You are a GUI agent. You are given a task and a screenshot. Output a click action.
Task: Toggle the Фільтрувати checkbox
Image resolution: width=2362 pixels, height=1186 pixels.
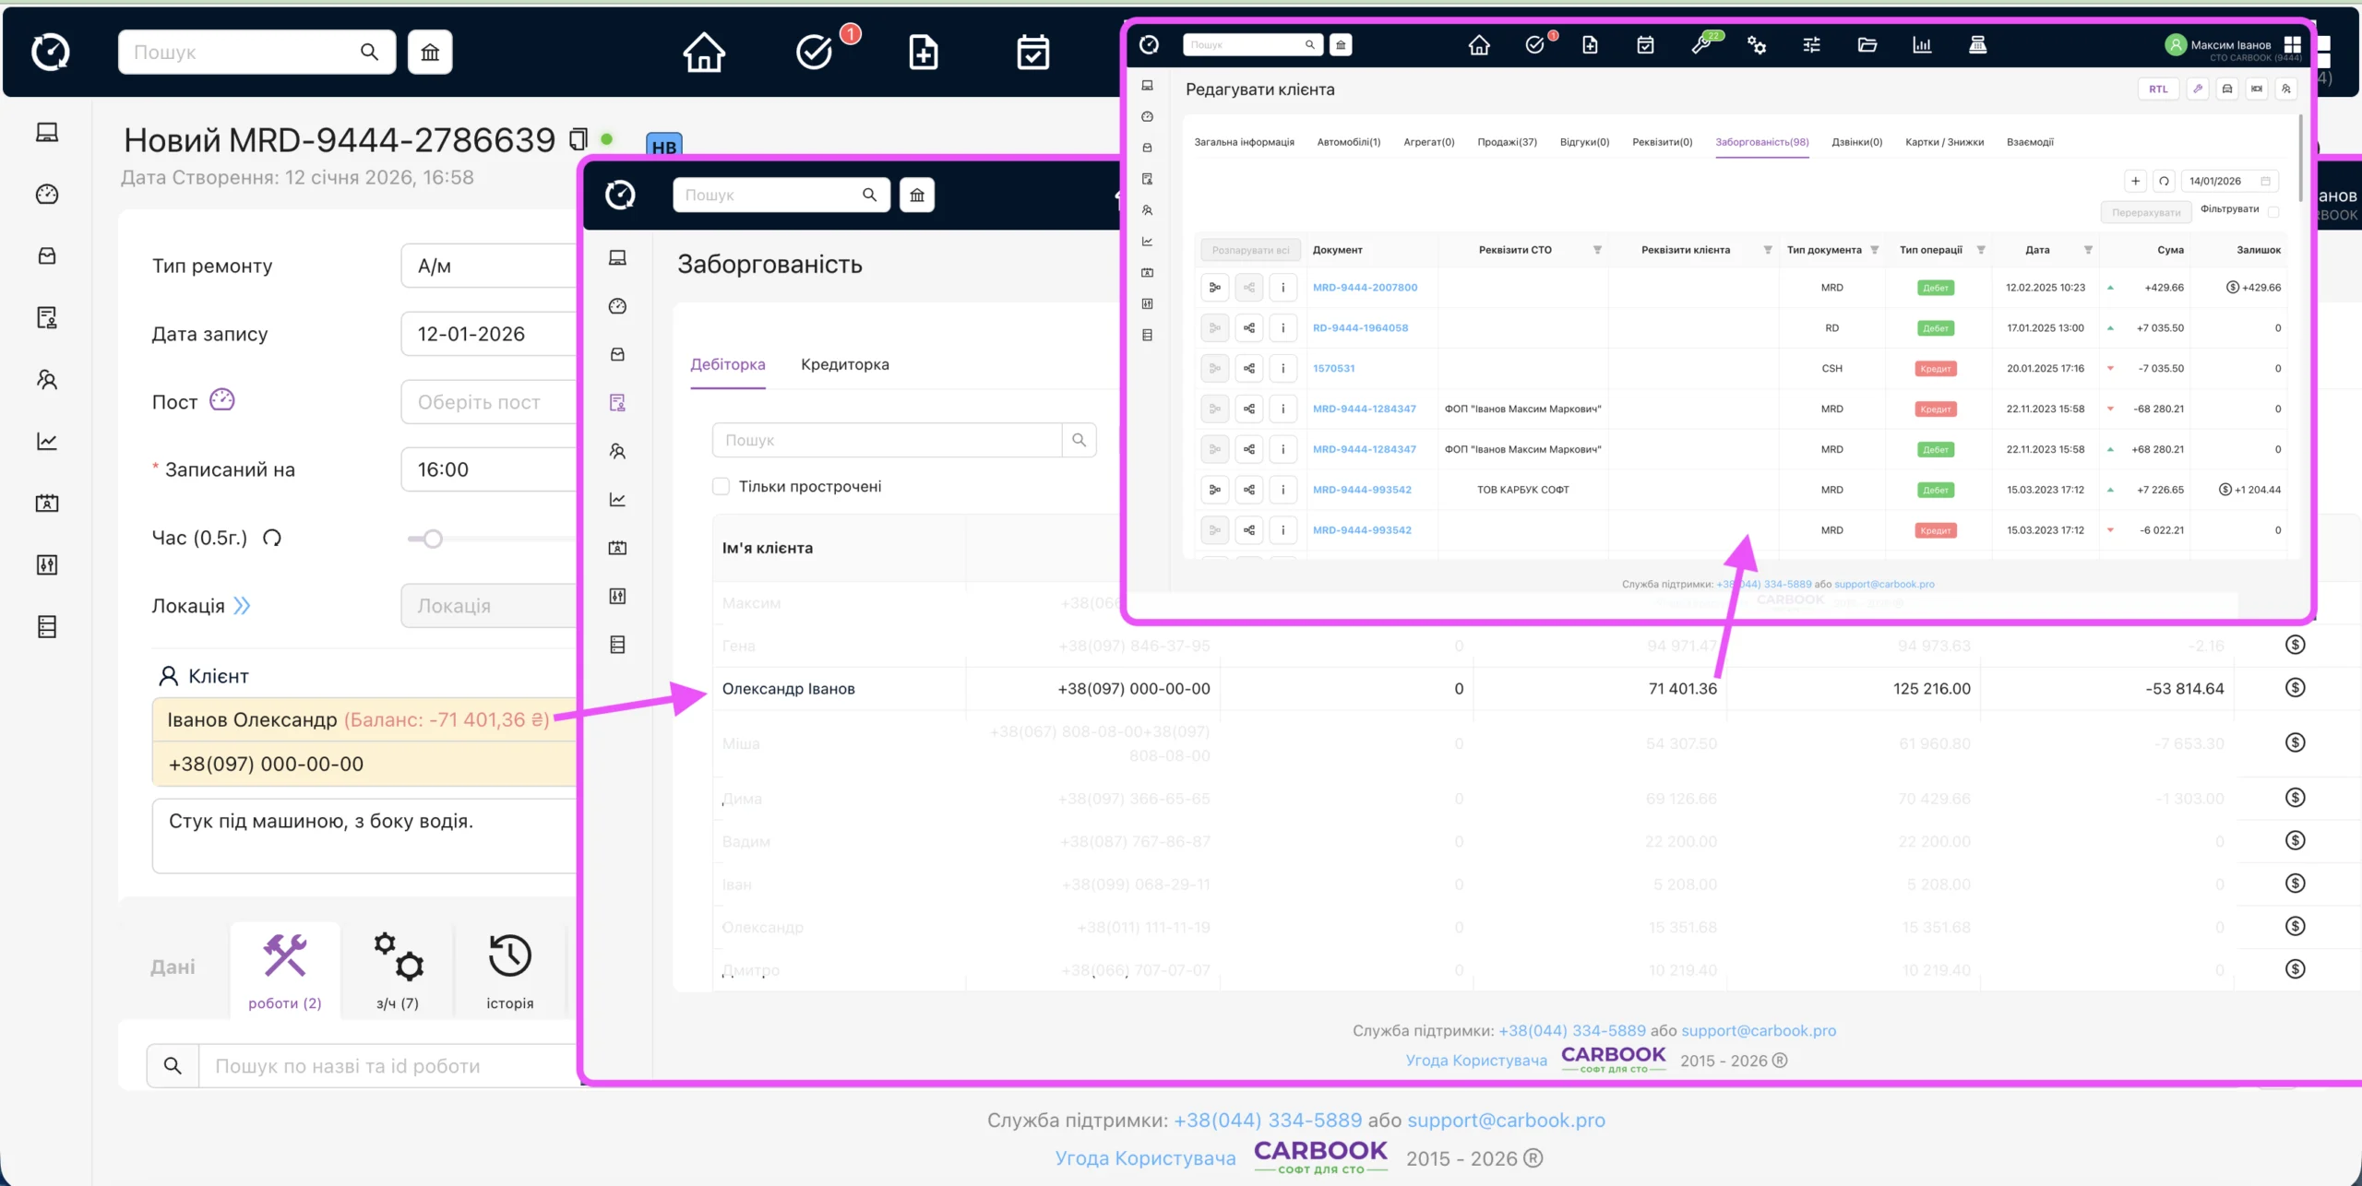point(2273,211)
